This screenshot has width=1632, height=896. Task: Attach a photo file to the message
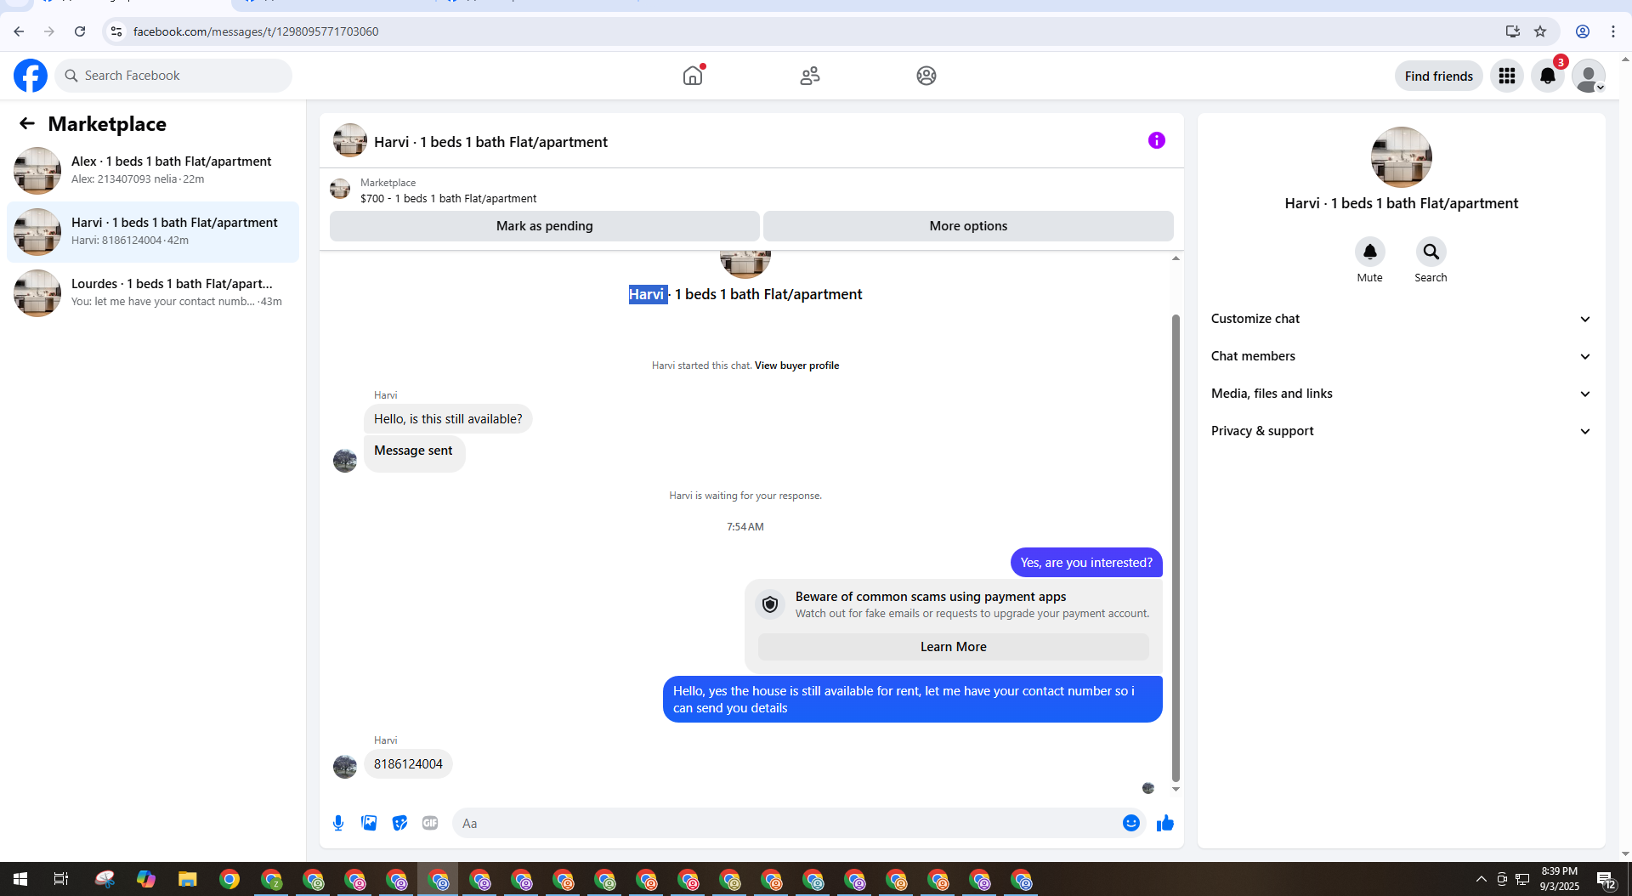369,823
